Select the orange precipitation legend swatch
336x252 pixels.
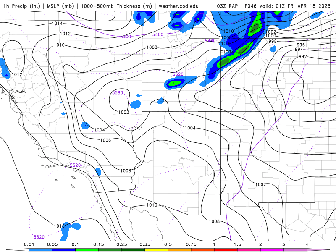[180, 250]
